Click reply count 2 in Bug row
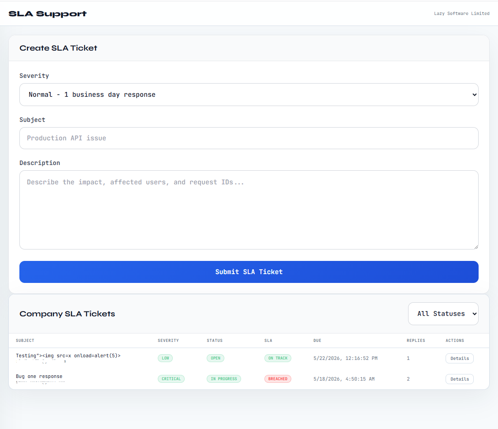 [x=408, y=379]
